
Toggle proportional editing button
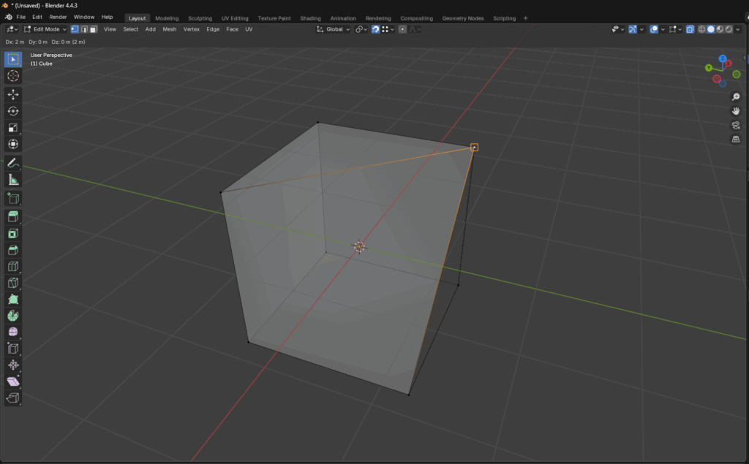point(403,29)
